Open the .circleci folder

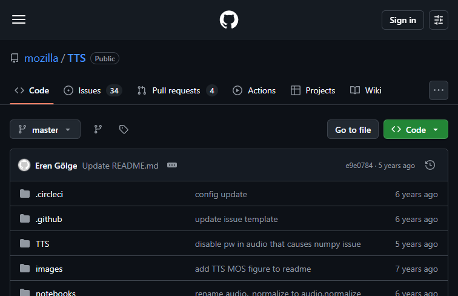(49, 194)
